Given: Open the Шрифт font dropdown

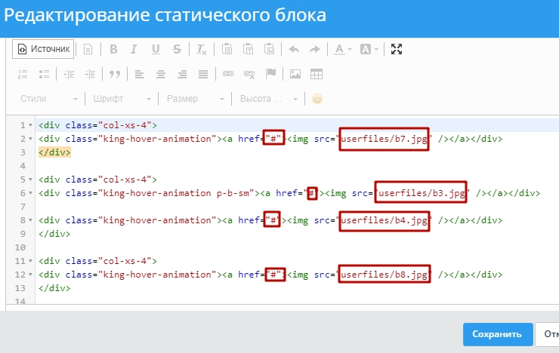Looking at the screenshot, I should 121,99.
